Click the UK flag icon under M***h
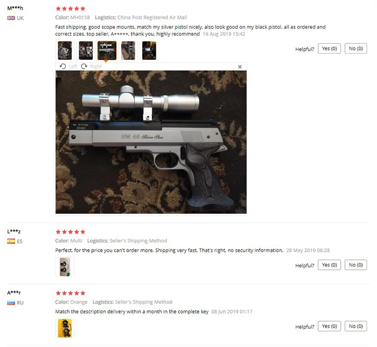The height and width of the screenshot is (347, 377). pos(11,18)
